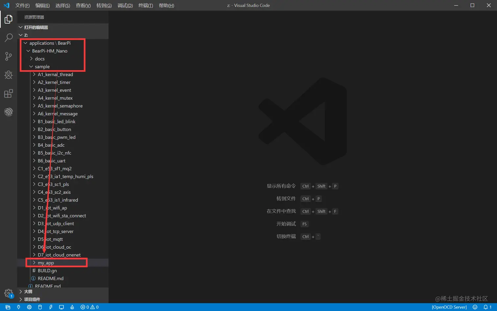Open the notifications bell in the status bar
The width and height of the screenshot is (497, 311).
(x=487, y=307)
